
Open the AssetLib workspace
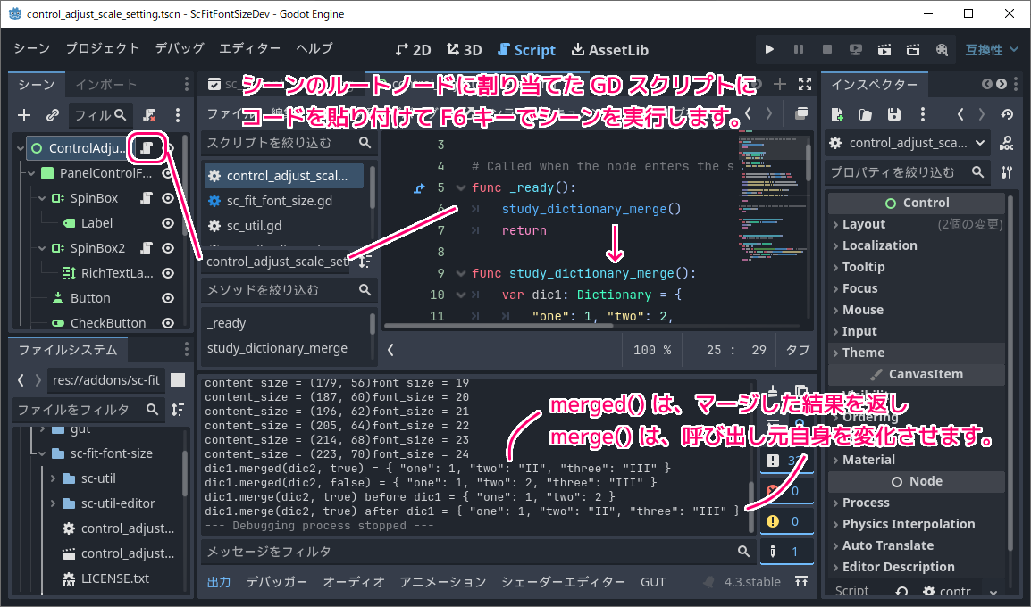click(610, 50)
